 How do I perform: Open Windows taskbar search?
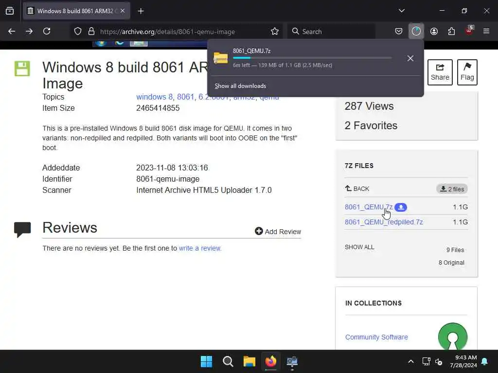[x=228, y=361]
